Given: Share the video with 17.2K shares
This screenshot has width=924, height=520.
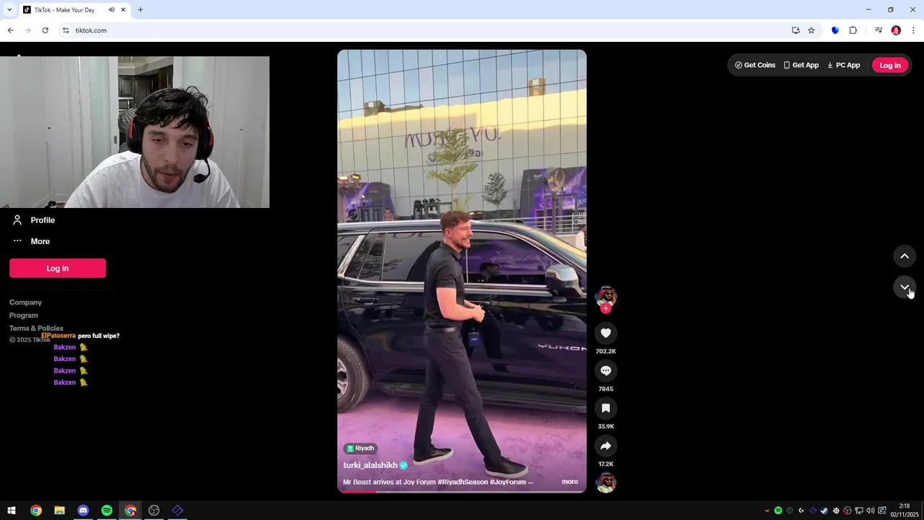Looking at the screenshot, I should click(x=606, y=446).
